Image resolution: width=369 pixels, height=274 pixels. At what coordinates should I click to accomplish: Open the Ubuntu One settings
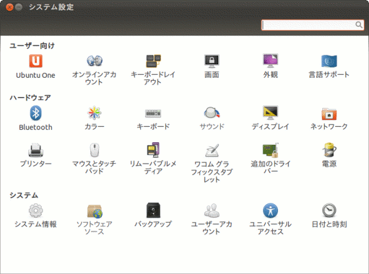36,62
